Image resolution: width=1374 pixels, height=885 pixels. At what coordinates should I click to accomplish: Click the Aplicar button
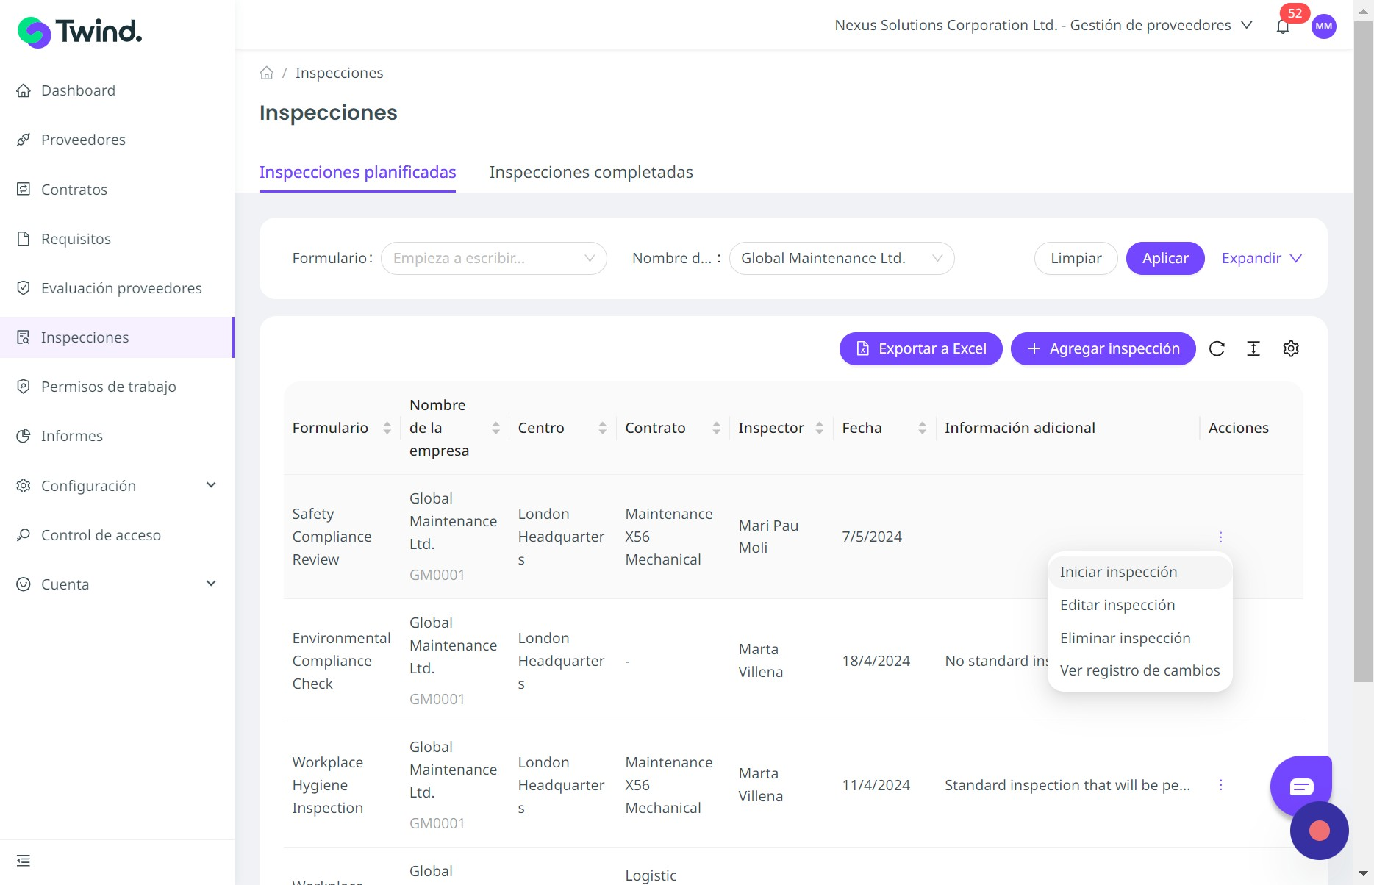pyautogui.click(x=1165, y=259)
